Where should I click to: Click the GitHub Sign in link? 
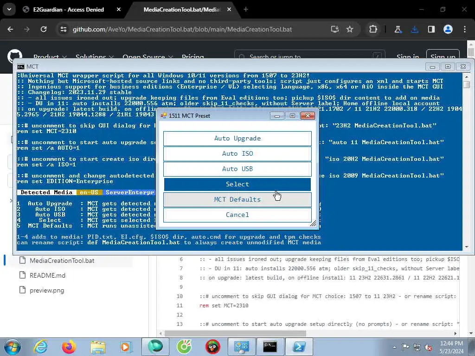point(408,57)
